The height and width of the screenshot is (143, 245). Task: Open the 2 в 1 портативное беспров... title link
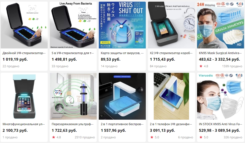(x=122, y=124)
